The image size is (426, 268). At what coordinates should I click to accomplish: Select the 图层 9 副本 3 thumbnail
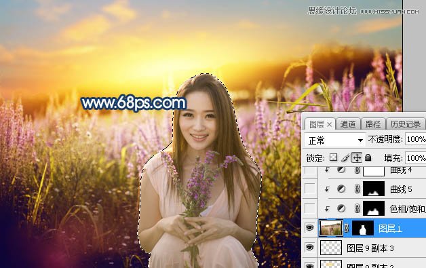pyautogui.click(x=331, y=248)
